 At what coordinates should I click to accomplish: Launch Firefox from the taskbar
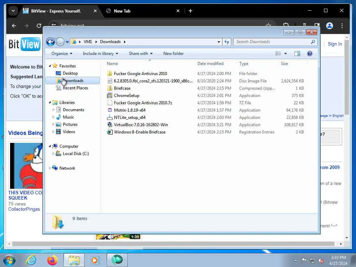pyautogui.click(x=52, y=260)
